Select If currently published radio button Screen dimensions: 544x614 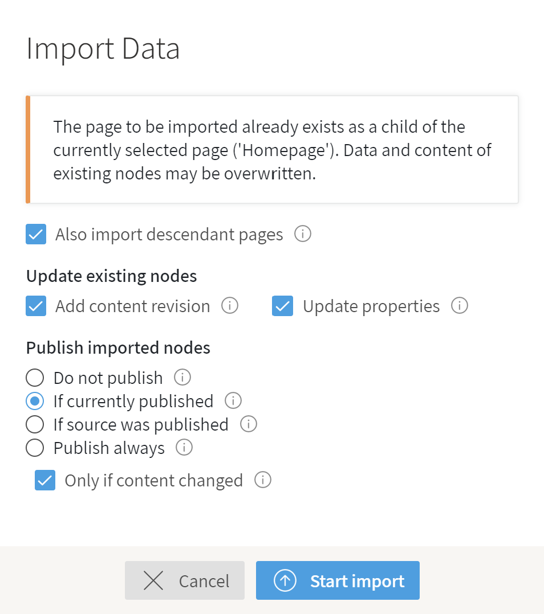[x=35, y=401]
